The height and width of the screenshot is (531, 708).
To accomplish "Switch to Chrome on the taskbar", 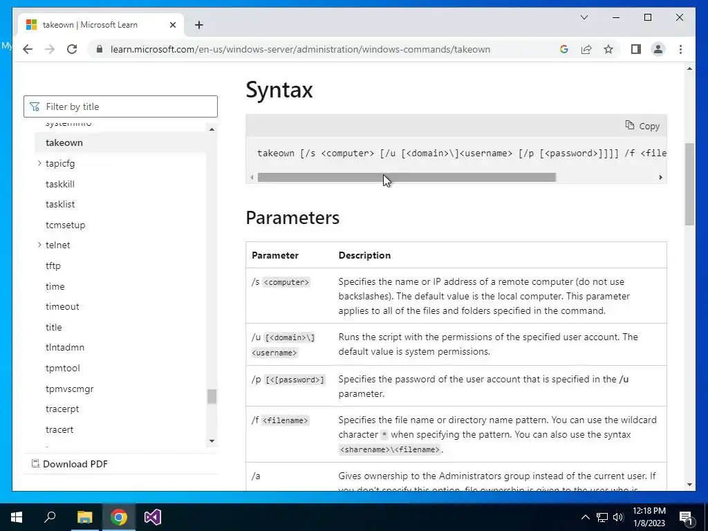I will (x=119, y=517).
